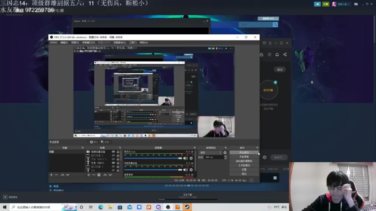Open OBS icon on the Windows taskbar
The width and height of the screenshot is (376, 211).
tap(168, 207)
